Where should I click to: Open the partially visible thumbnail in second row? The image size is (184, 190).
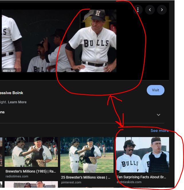pyautogui.click(x=31, y=184)
